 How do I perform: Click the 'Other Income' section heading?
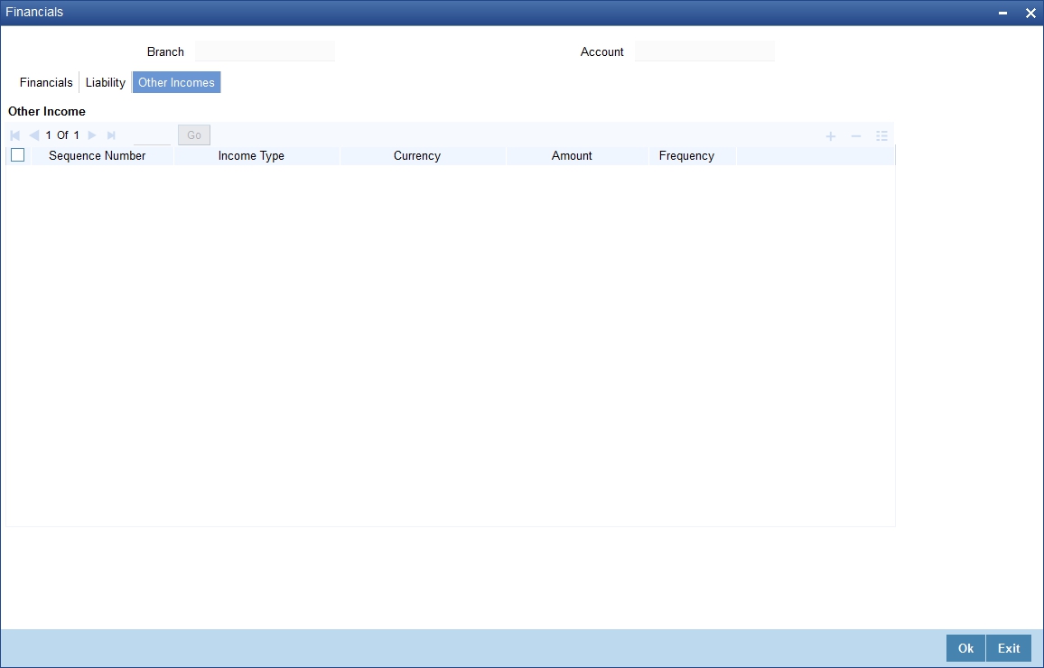(47, 111)
